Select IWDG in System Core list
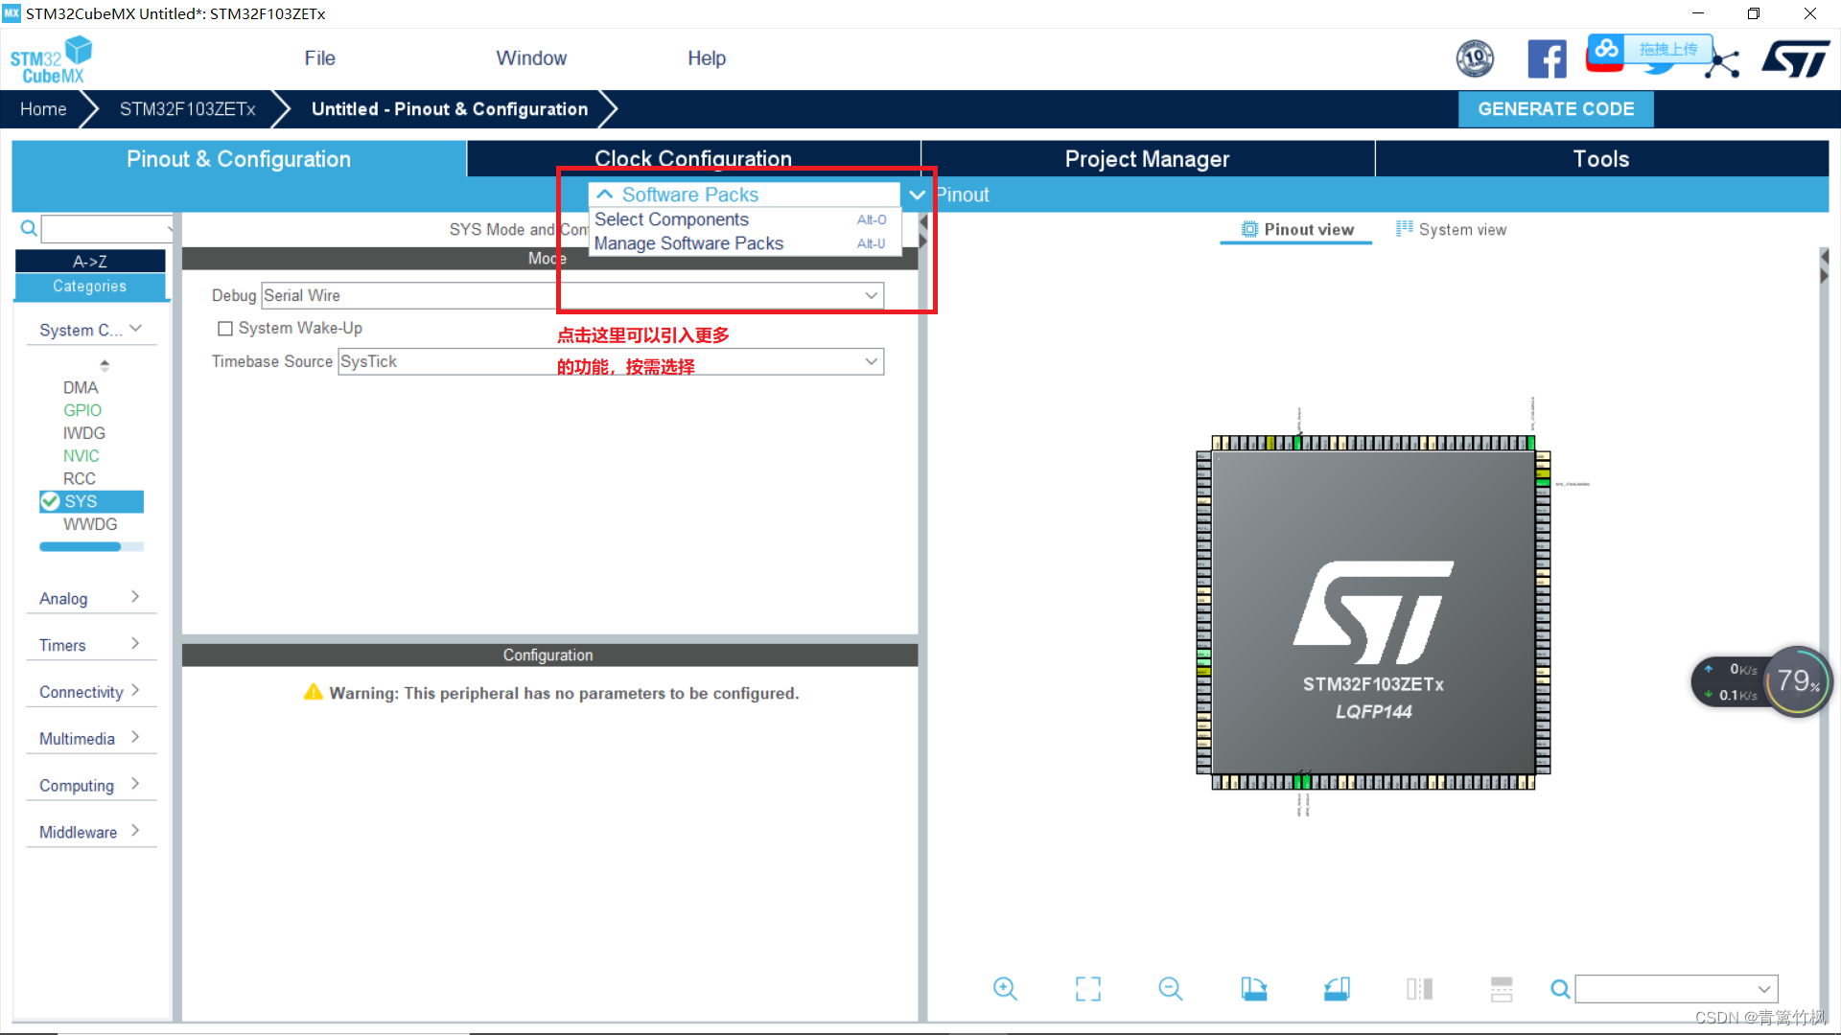 point(84,433)
